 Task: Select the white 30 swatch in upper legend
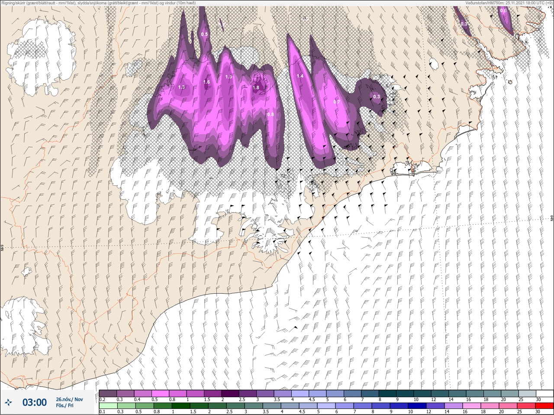point(544,393)
